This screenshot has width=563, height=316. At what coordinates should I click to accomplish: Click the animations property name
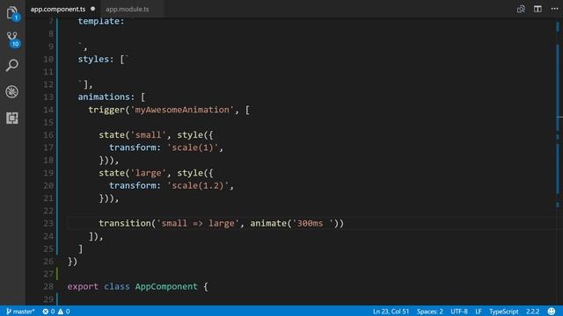(104, 97)
